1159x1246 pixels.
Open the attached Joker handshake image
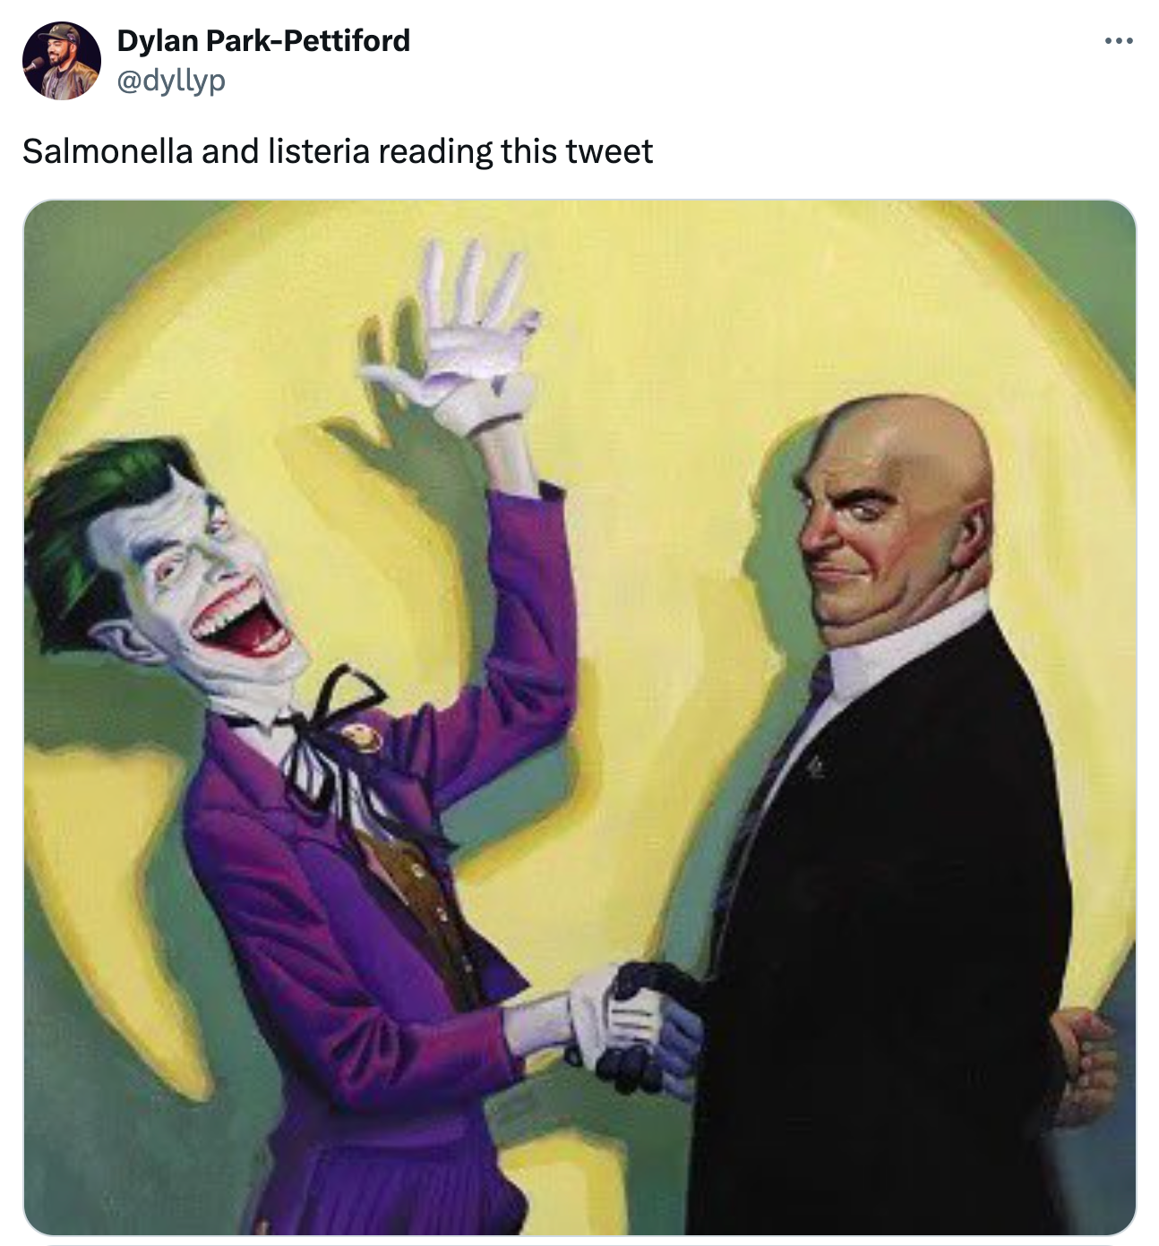(579, 718)
